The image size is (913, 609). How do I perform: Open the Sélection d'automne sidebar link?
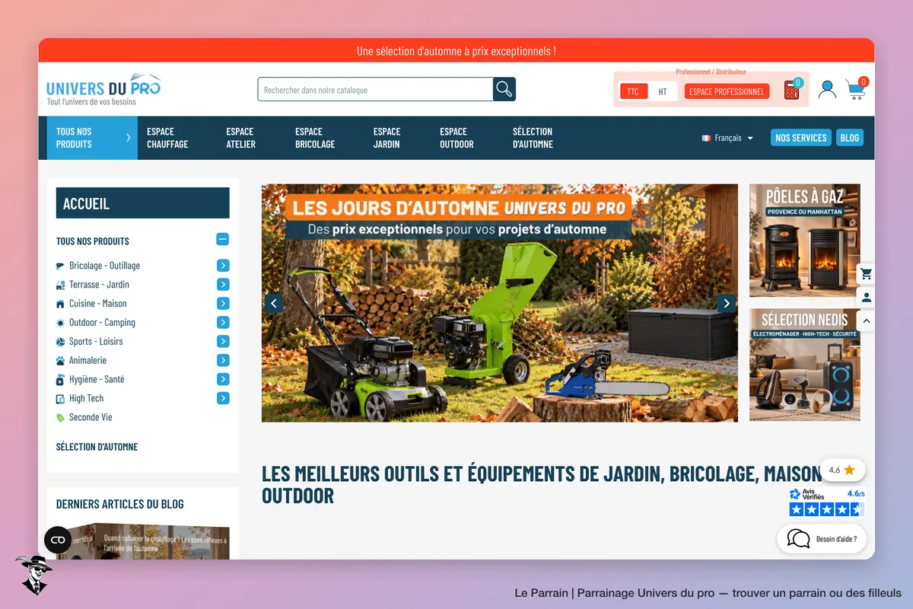tap(97, 447)
